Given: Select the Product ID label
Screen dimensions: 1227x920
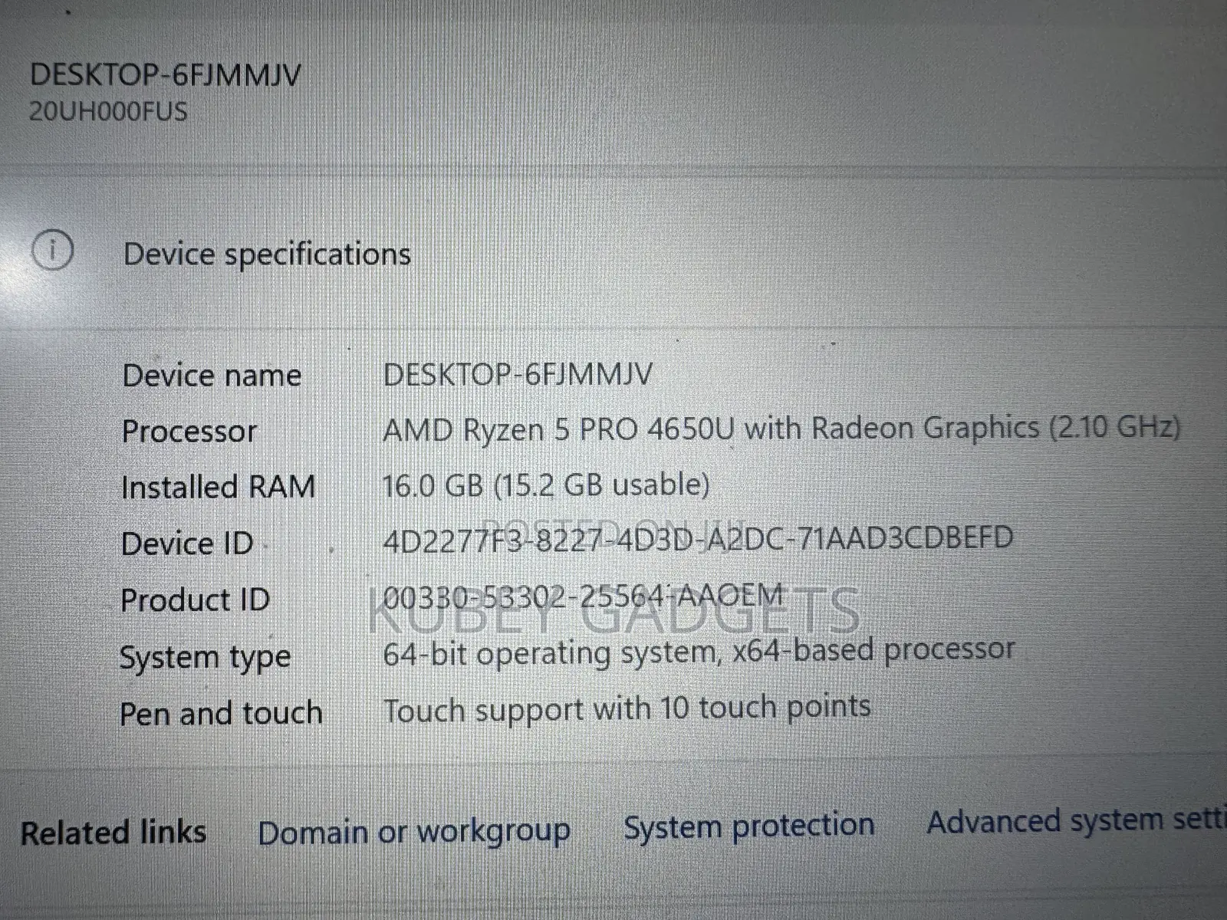Looking at the screenshot, I should (196, 600).
